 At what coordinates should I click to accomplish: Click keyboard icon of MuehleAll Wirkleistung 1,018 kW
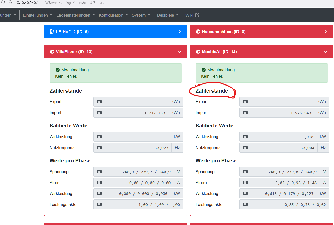[x=245, y=137]
